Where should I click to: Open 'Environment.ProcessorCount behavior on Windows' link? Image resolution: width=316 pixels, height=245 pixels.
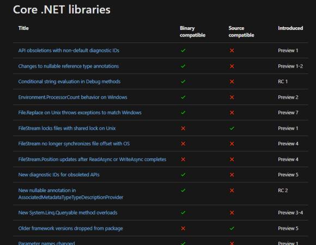point(72,97)
